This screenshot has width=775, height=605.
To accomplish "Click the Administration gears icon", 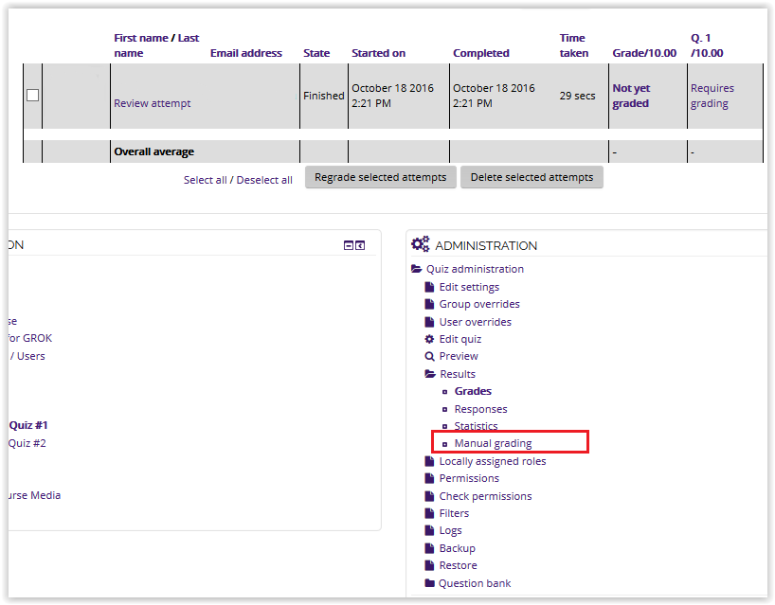I will coord(421,244).
